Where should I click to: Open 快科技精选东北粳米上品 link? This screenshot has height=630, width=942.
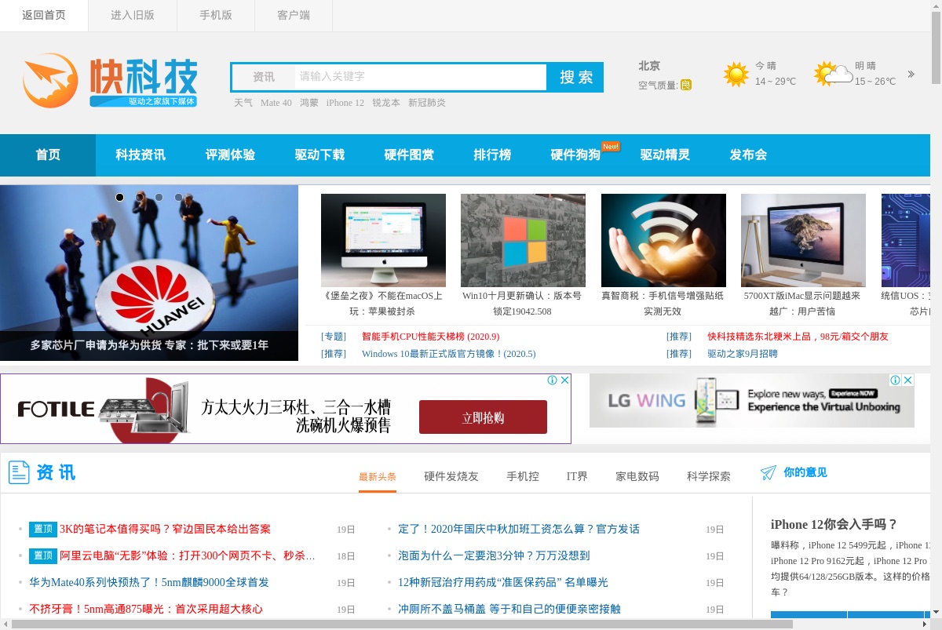pos(798,337)
